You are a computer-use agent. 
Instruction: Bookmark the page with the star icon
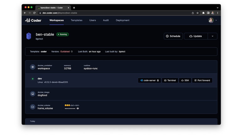(197, 13)
